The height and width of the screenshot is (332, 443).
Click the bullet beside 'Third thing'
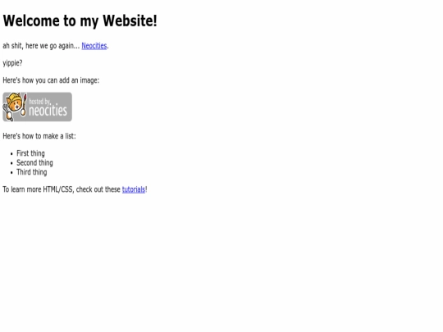11,173
